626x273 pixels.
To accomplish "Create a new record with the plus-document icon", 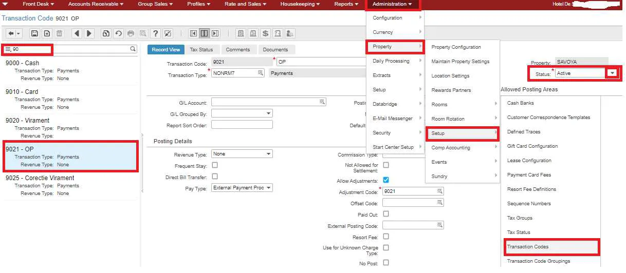I will [x=47, y=33].
